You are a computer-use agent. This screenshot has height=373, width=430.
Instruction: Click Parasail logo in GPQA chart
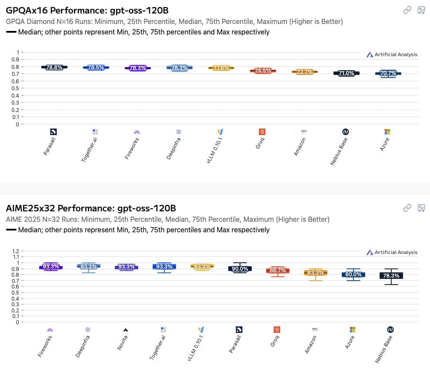(53, 132)
